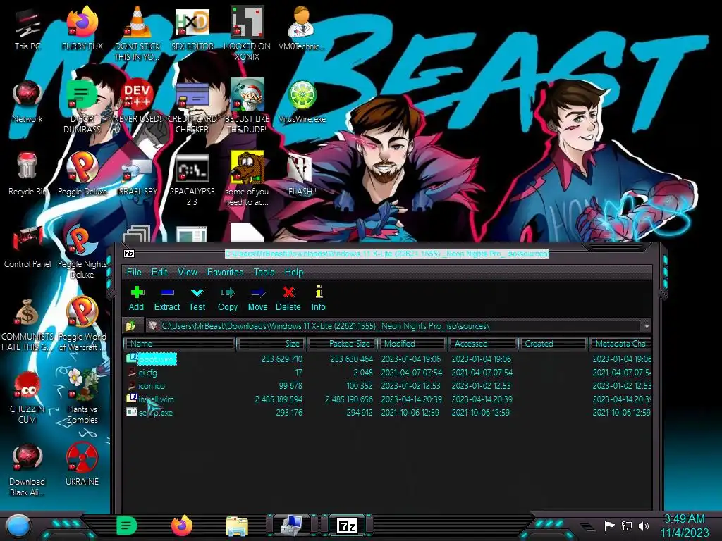
Task: Select the setup.exe file
Action: (x=156, y=413)
